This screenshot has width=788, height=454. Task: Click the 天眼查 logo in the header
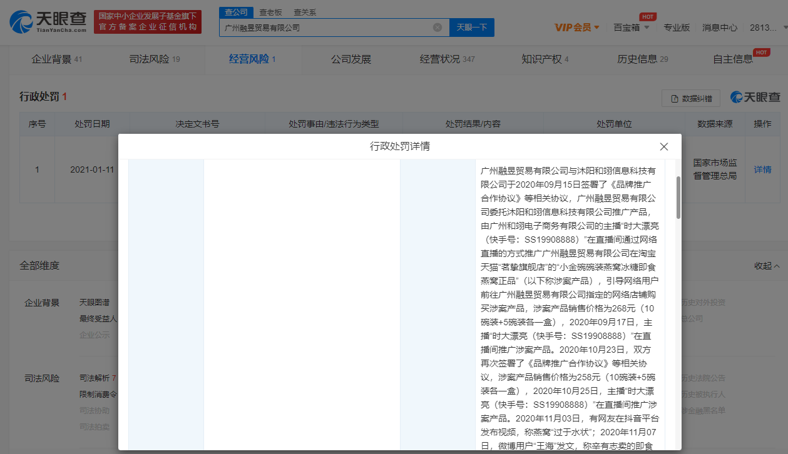click(x=48, y=22)
